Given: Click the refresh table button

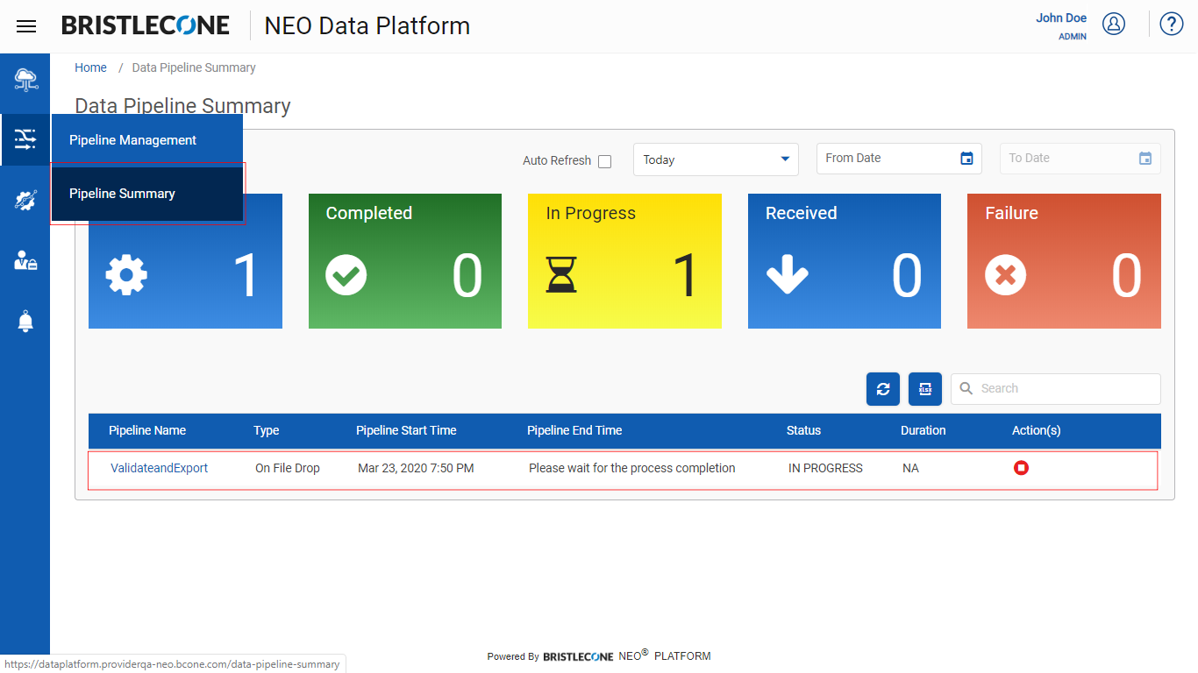Looking at the screenshot, I should [x=883, y=389].
